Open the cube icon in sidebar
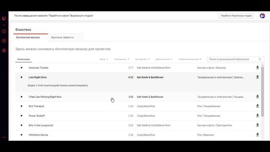Viewport: 270px width, 152px height. tap(4, 41)
